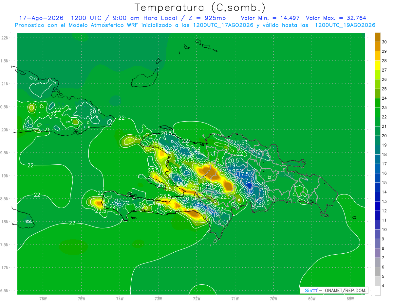Click the '73W' longitude axis label
The width and height of the screenshot is (393, 303).
coord(158,298)
